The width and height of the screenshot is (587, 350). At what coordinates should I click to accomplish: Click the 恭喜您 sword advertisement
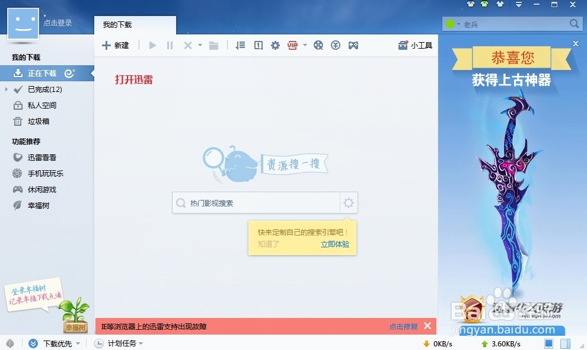tap(512, 186)
